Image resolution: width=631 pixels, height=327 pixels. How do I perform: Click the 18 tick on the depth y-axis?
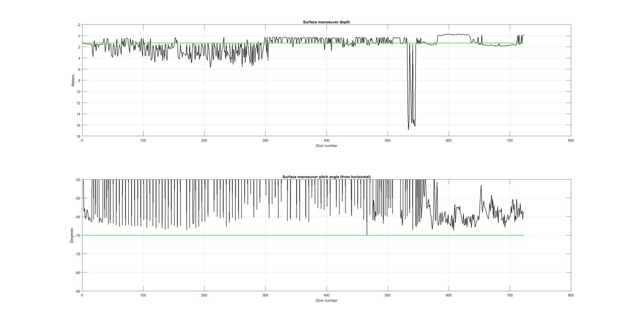pos(78,136)
